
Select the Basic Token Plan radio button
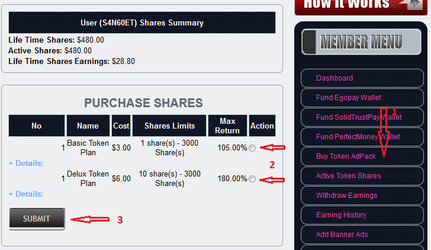click(253, 148)
